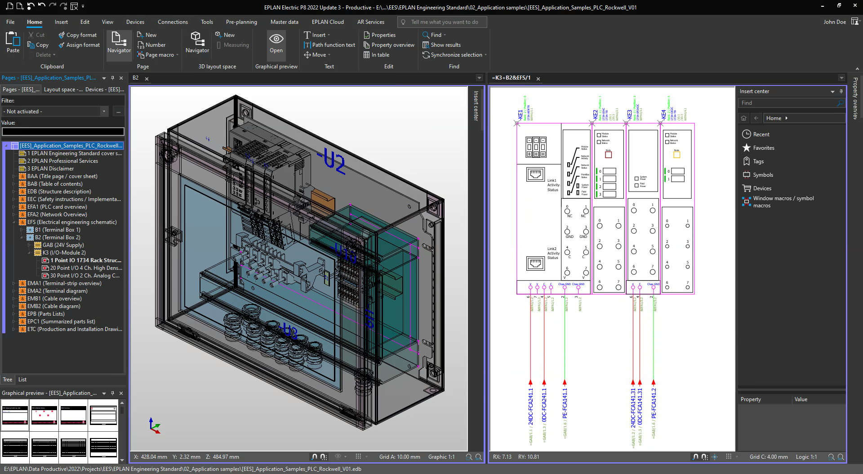Click Synchronize selection in Find group

pos(454,55)
